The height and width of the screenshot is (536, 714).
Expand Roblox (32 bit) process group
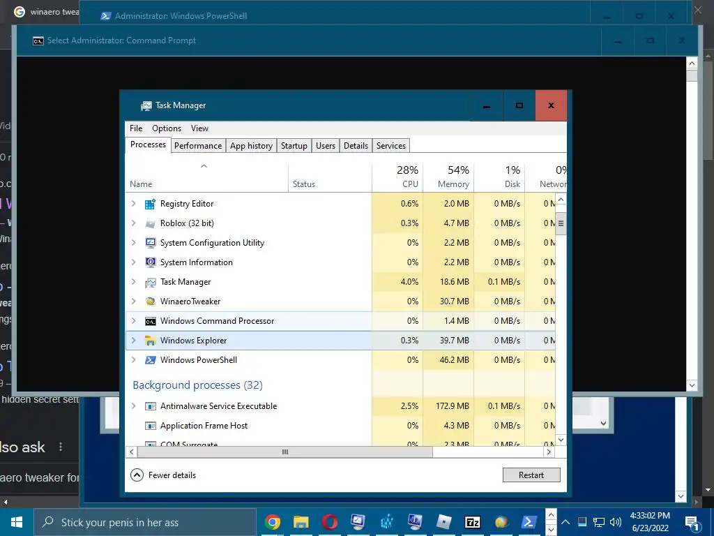[133, 223]
